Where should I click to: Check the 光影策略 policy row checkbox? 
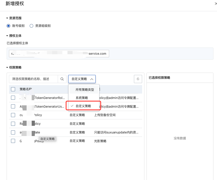[13, 141]
